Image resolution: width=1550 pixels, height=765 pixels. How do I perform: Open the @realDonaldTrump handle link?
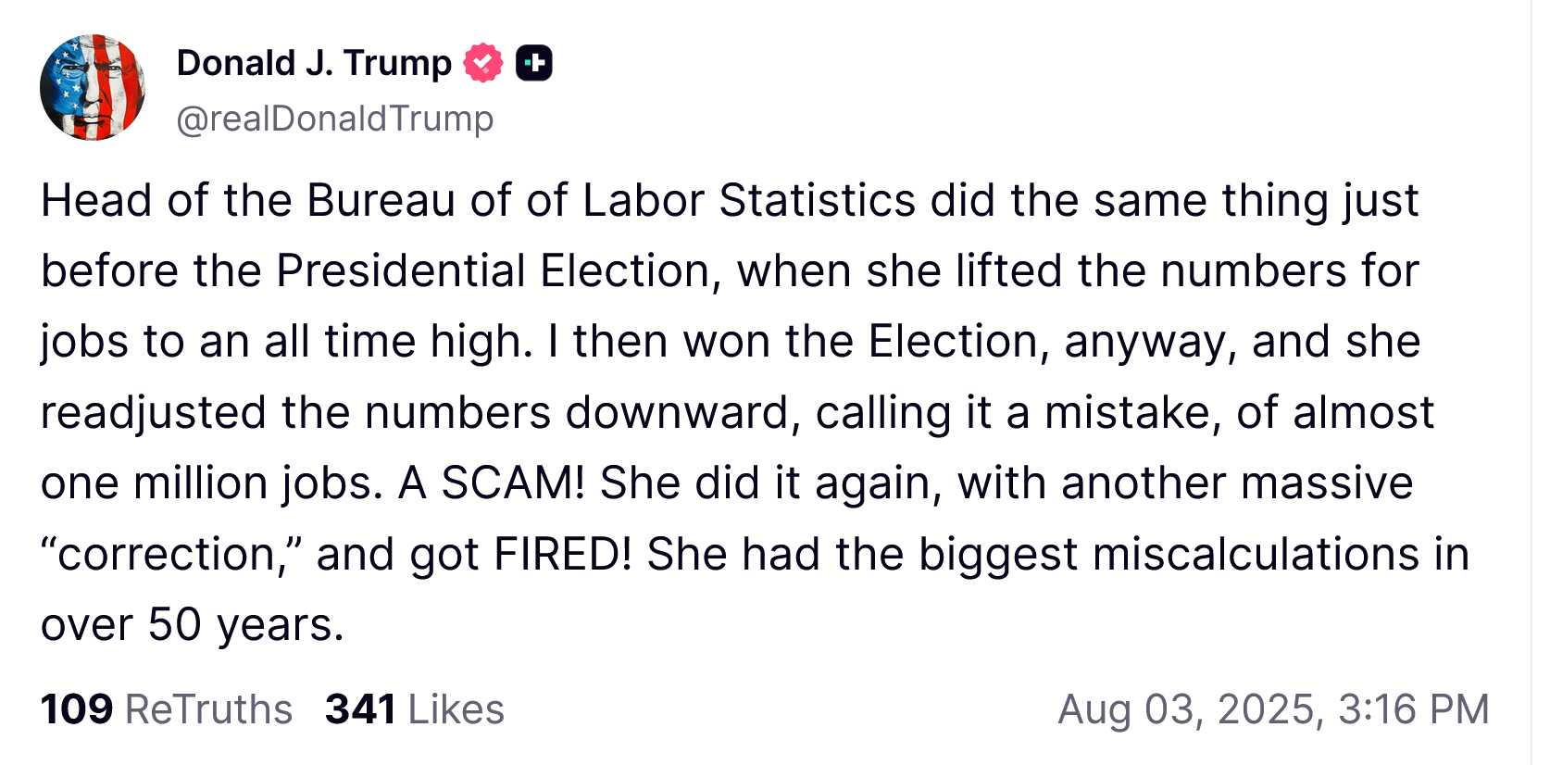pos(334,119)
